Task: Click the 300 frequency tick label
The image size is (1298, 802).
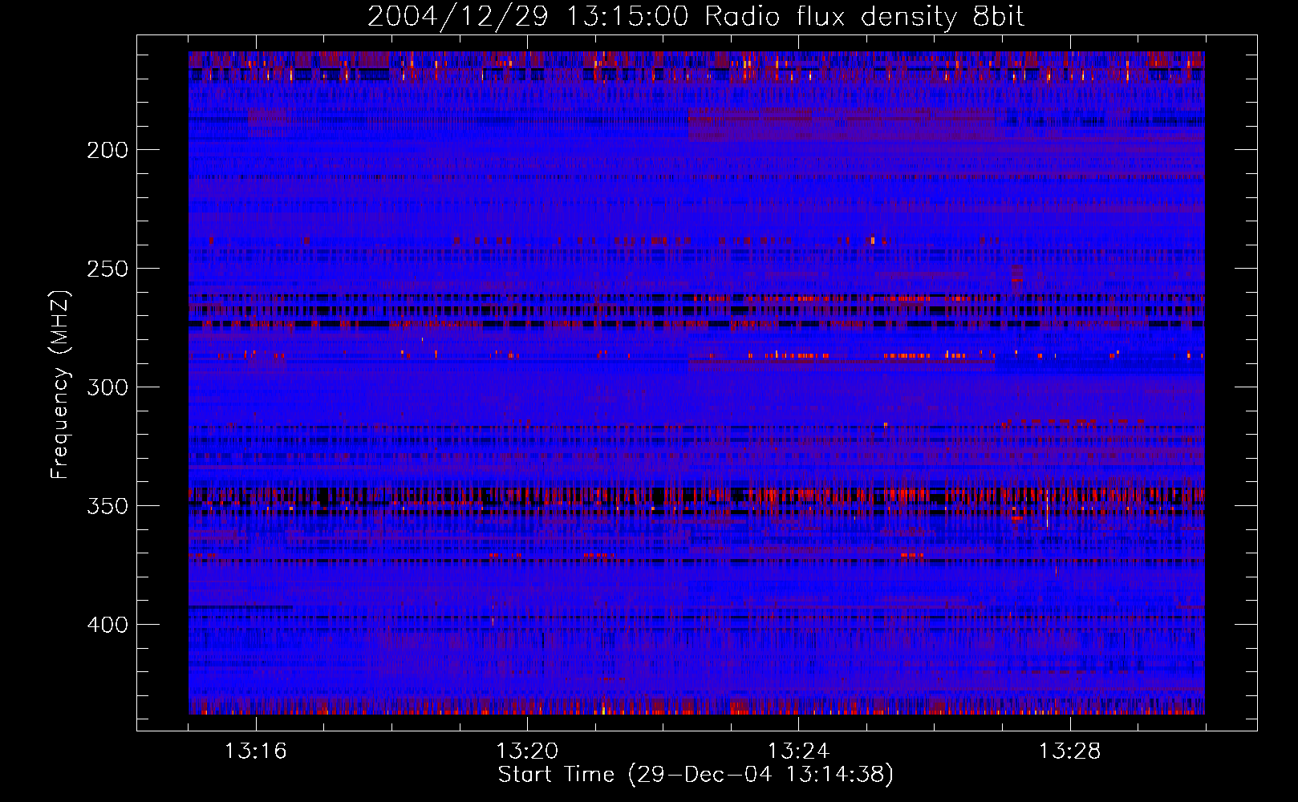Action: point(107,387)
